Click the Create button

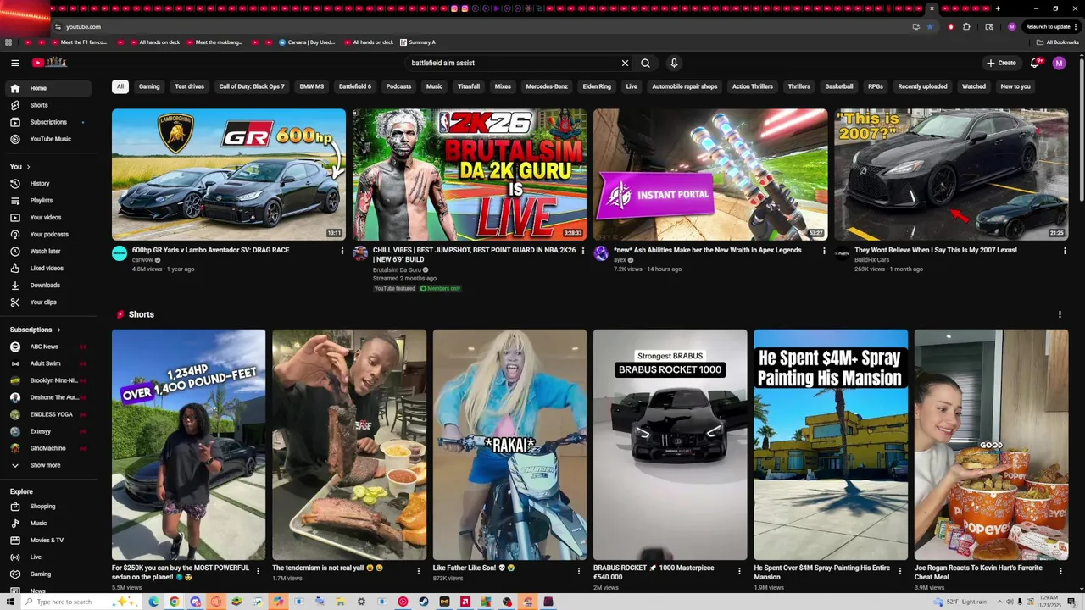pos(1001,63)
